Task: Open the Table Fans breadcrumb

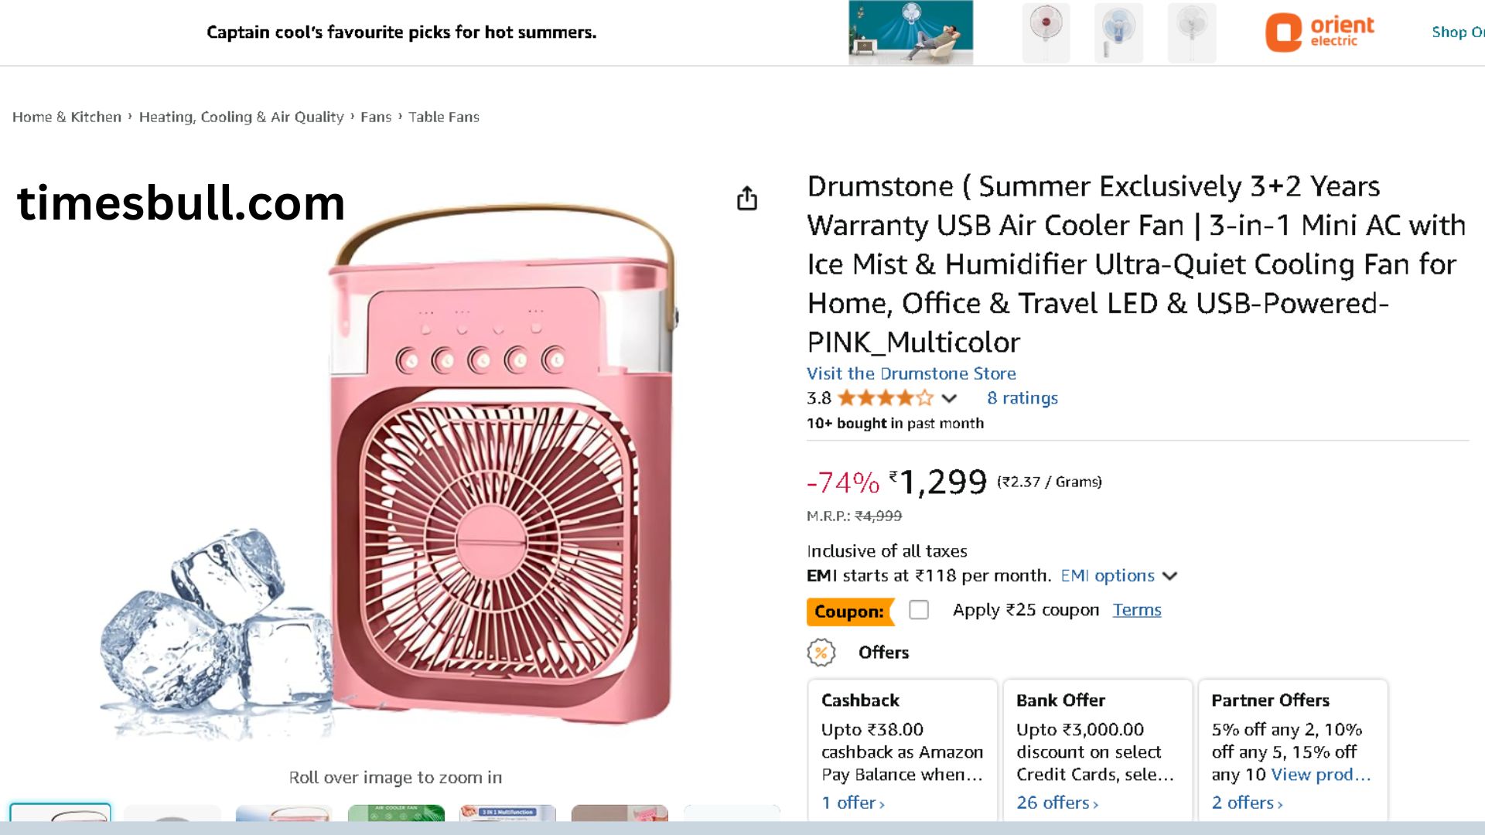Action: [444, 117]
